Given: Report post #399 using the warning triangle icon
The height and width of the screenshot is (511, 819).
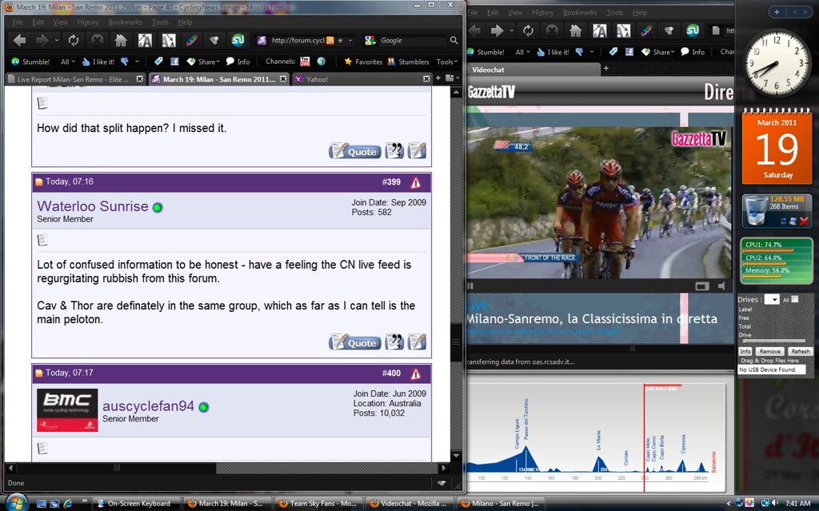Looking at the screenshot, I should pyautogui.click(x=415, y=182).
